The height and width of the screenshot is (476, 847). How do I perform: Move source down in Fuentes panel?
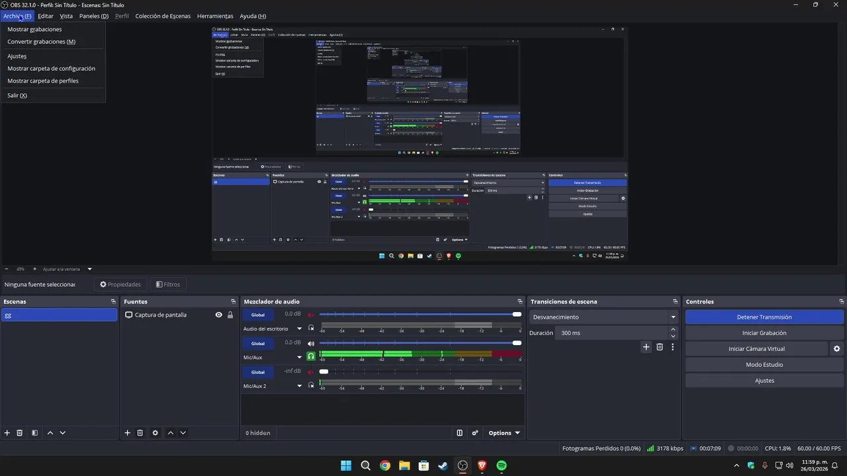(x=183, y=433)
